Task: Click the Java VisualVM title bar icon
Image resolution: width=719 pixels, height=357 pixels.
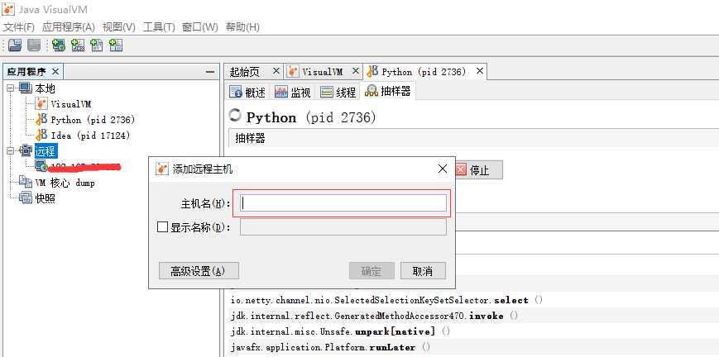Action: [8, 9]
